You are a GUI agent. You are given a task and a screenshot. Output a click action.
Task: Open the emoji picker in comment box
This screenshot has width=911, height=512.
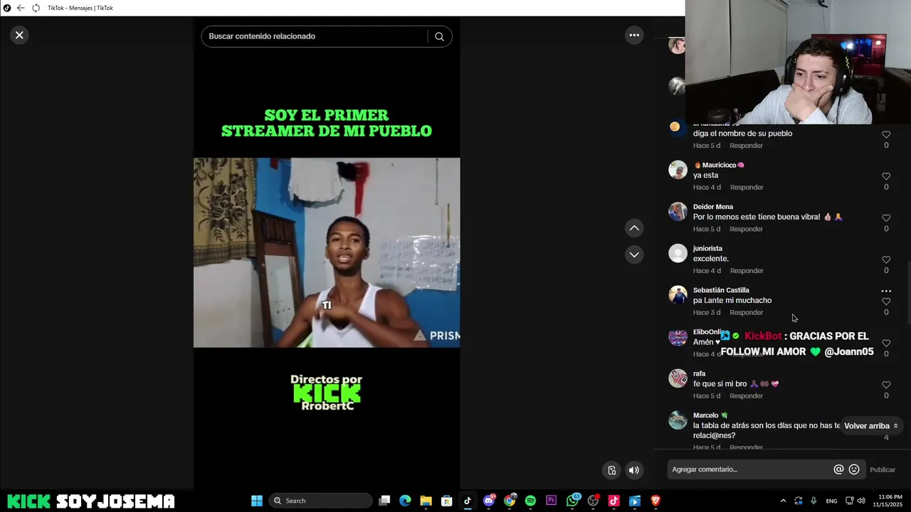[x=854, y=469]
